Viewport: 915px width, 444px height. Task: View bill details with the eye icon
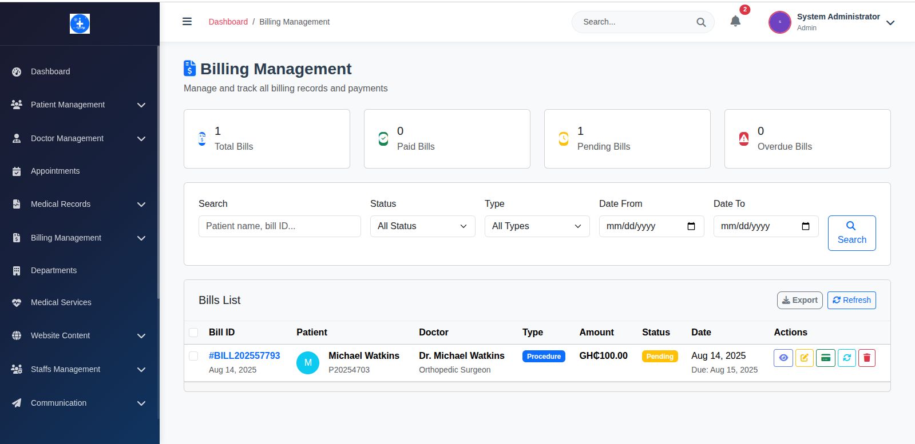click(x=783, y=358)
